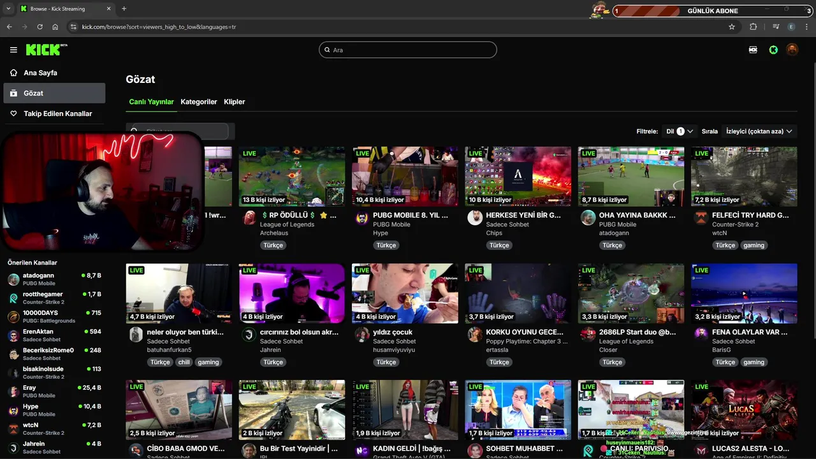Open BeceriksizRome0 avatar in sidebar
Image resolution: width=816 pixels, height=459 pixels.
(x=13, y=354)
